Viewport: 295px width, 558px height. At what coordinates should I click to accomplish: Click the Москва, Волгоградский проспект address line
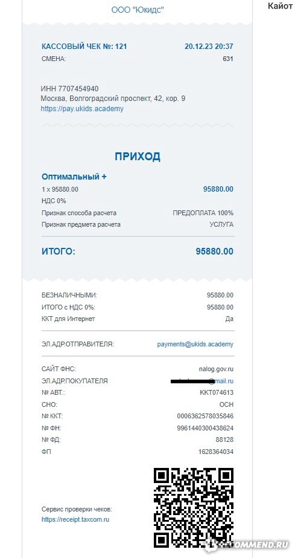113,99
